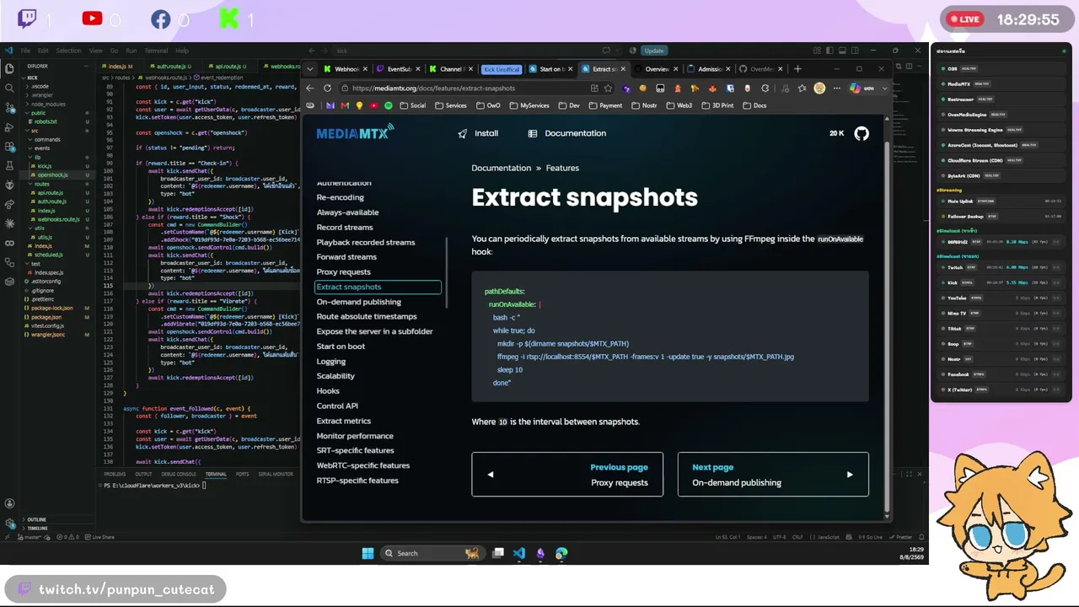
Task: Open the Control API docs link
Action: 337,406
